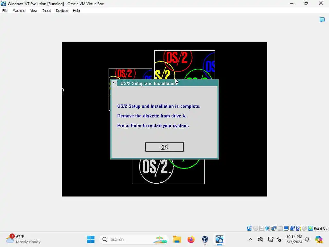
Task: Click the hard disk activity status icon
Action: [x=249, y=228]
